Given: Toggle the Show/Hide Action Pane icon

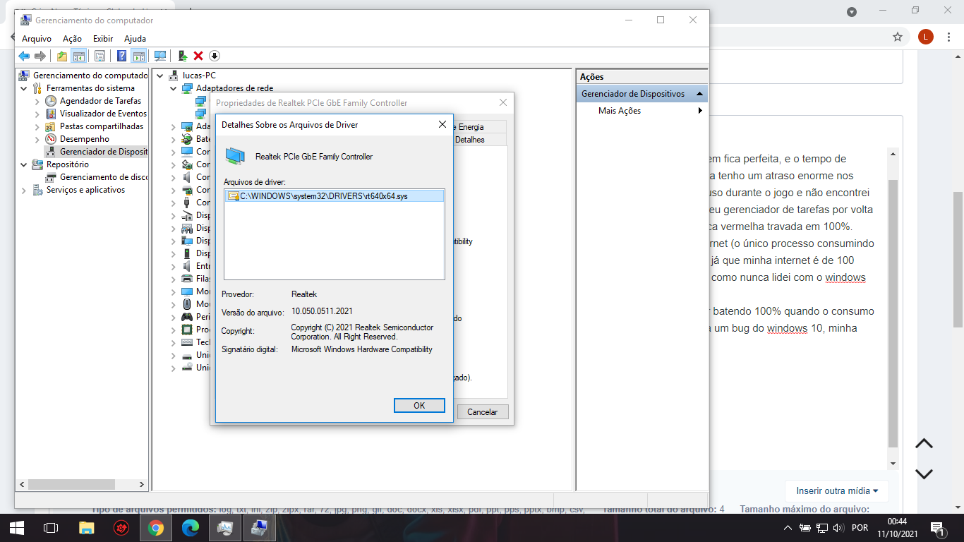Looking at the screenshot, I should 139,56.
